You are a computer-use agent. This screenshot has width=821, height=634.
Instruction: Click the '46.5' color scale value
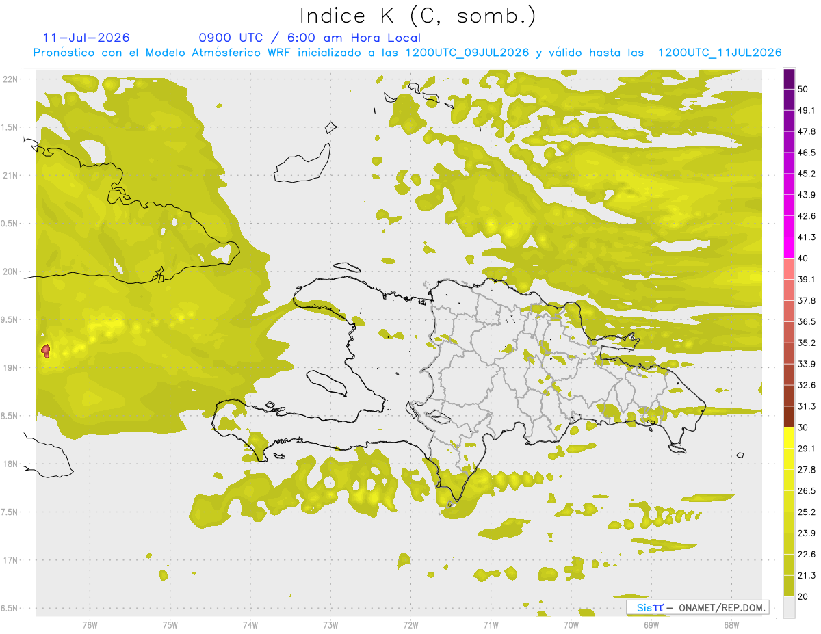pos(807,153)
